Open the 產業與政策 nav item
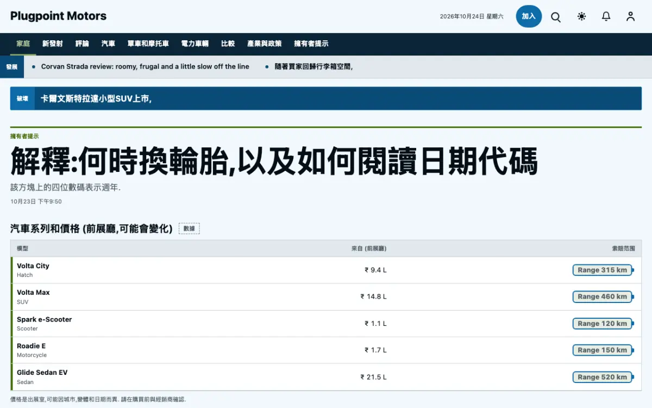Viewport: 652px width, 408px height. [x=265, y=44]
